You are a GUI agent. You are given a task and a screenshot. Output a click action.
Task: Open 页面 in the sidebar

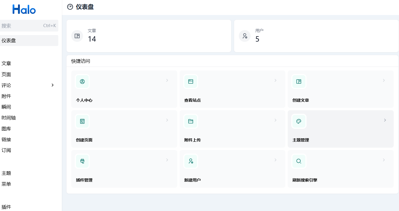tap(29, 74)
